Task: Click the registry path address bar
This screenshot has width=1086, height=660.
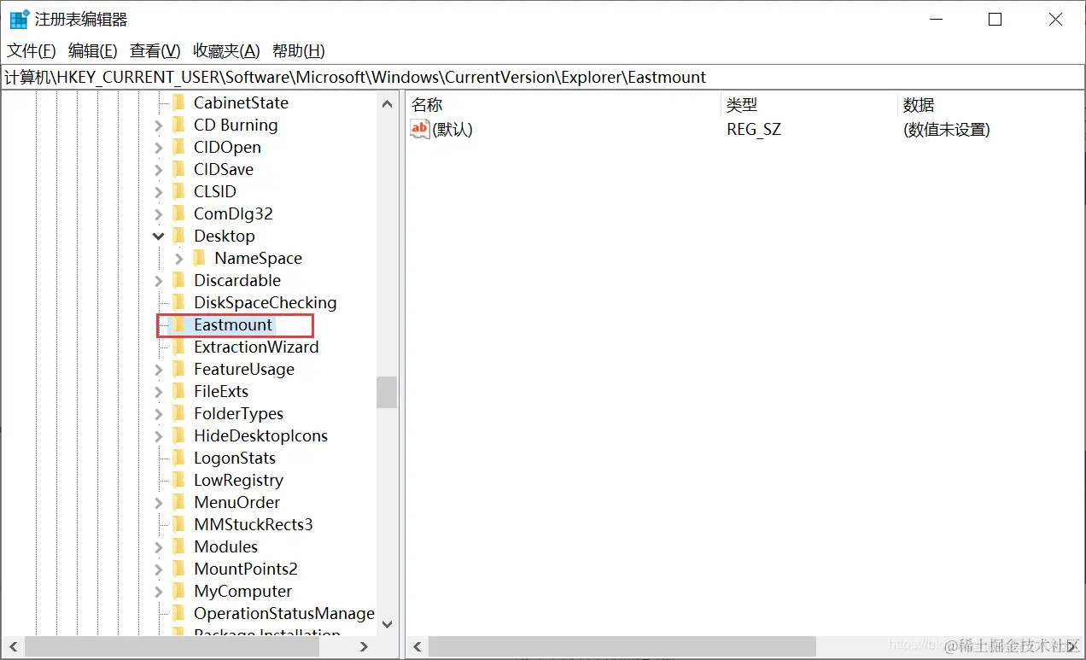Action: 543,78
